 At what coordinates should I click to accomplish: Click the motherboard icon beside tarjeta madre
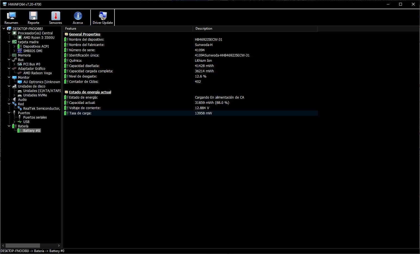tap(14, 42)
